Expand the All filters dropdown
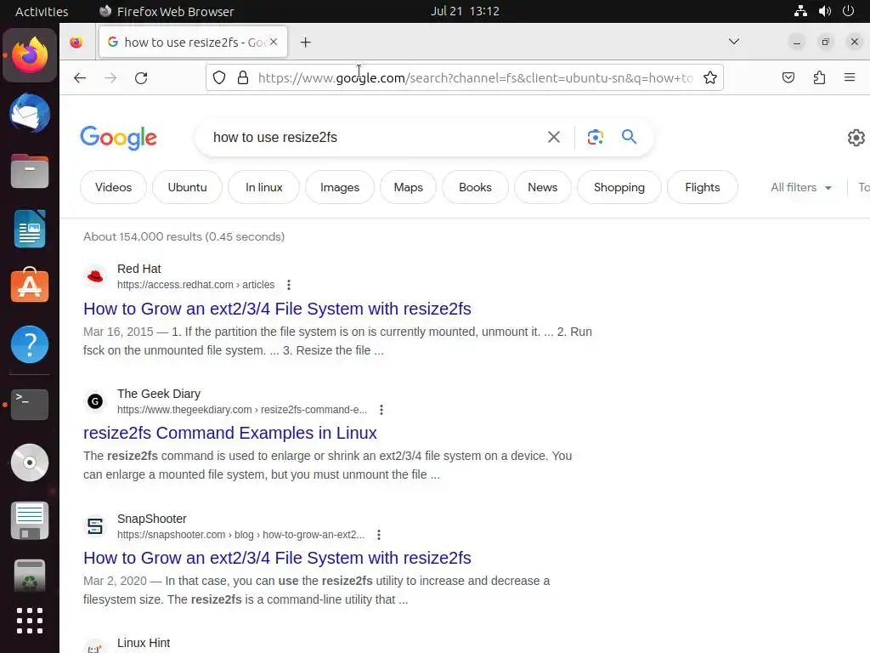 click(801, 188)
